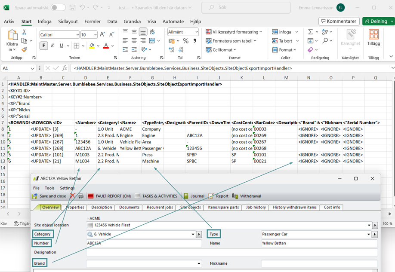Viewport: 395px width, 272px height.
Task: Click the print icon in dialog toolbar
Action: coord(80,196)
